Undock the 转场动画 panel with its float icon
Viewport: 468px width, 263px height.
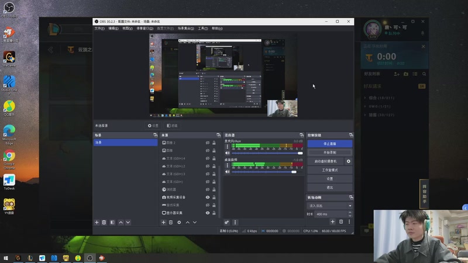(351, 198)
